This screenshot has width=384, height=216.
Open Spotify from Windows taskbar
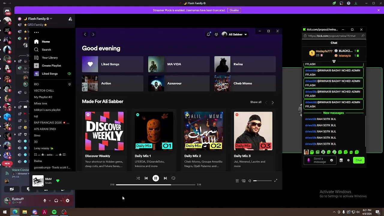54,212
